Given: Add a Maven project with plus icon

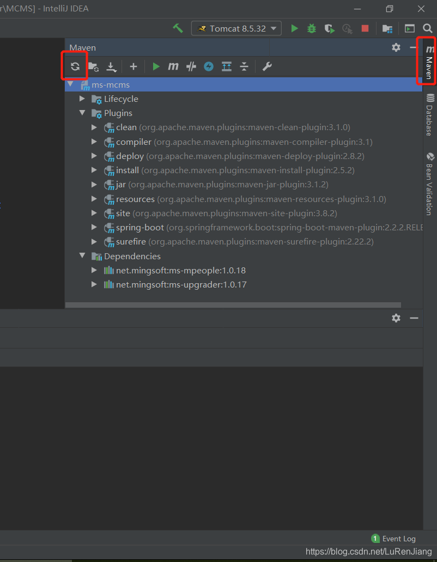Looking at the screenshot, I should 133,66.
